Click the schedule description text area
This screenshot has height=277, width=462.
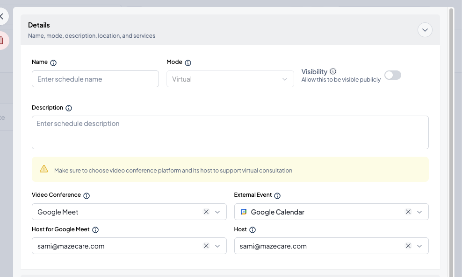coord(230,132)
